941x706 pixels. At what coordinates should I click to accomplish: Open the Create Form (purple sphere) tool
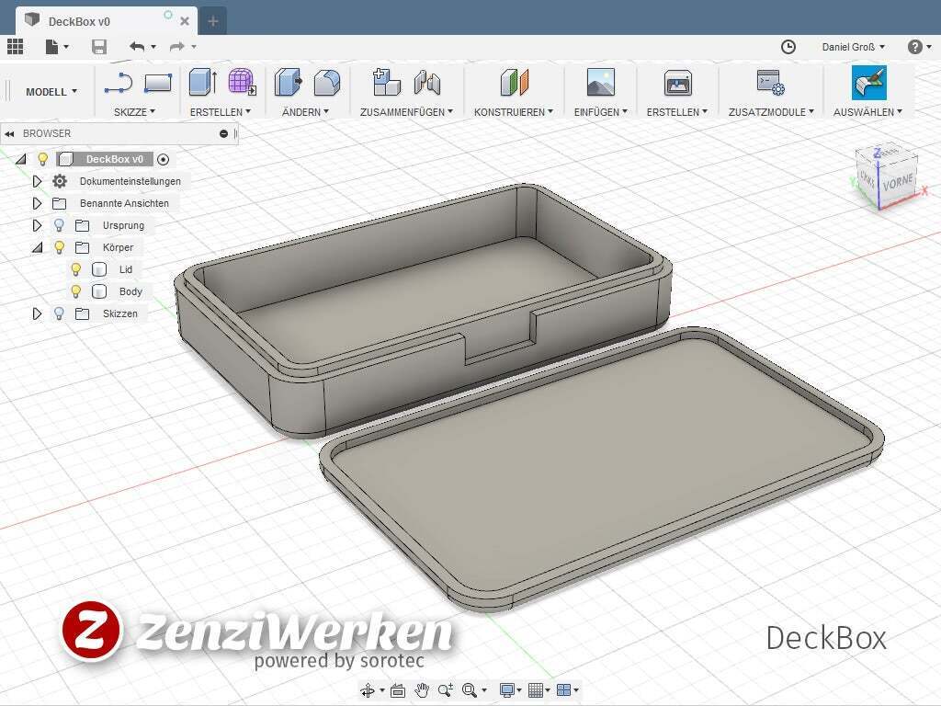pos(240,81)
